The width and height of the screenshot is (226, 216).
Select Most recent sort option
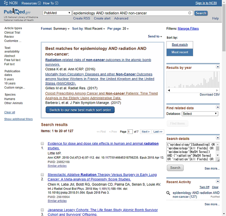[180, 52]
